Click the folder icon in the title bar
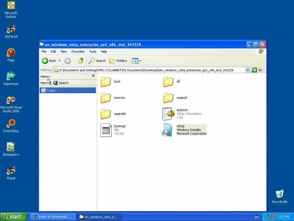The width and height of the screenshot is (294, 221). pos(42,45)
